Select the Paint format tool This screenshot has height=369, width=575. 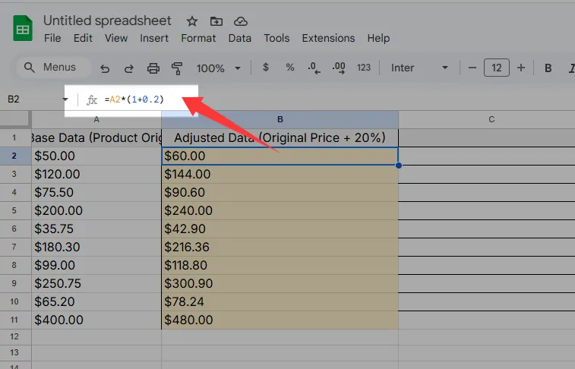point(177,68)
